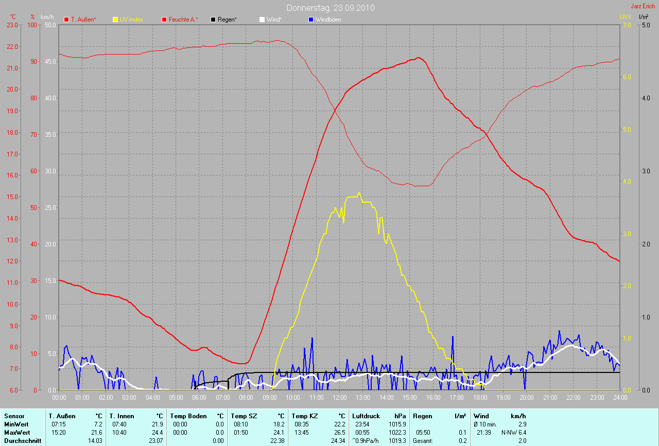This screenshot has width=659, height=446.
Task: Select the T. Außen legend label
Action: point(83,20)
